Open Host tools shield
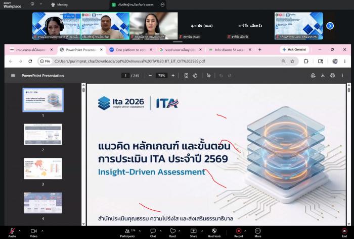The height and width of the screenshot is (239, 354). tap(214, 232)
